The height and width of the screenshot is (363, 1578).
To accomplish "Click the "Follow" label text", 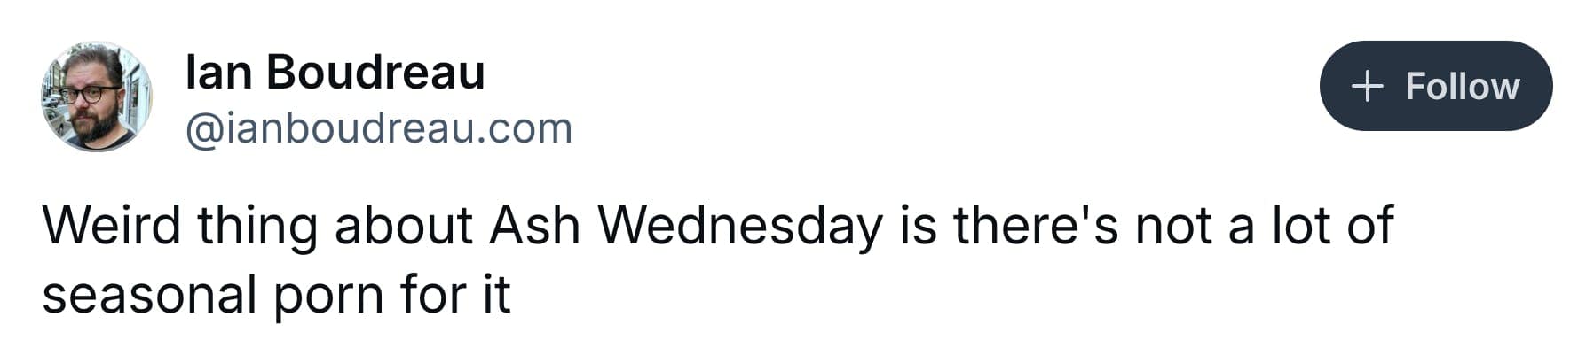I will (x=1462, y=87).
